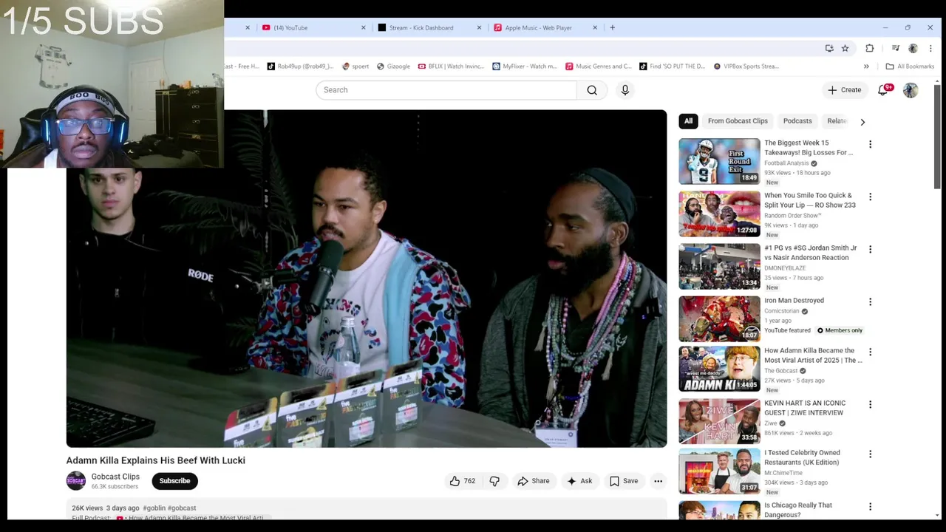Open Iron Man Destroyed thumbnail
The width and height of the screenshot is (946, 532).
point(719,318)
